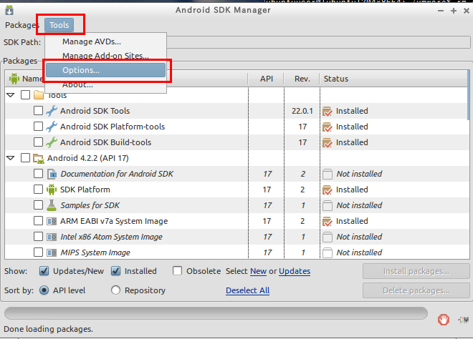The height and width of the screenshot is (339, 473).
Task: Check the Android SDK Platform-tools checkbox
Action: point(38,126)
